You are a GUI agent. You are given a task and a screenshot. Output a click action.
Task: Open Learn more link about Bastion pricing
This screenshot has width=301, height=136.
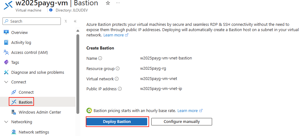coord(190,111)
